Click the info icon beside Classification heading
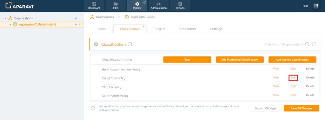Viewport: 325px width, 120px height. click(130, 44)
